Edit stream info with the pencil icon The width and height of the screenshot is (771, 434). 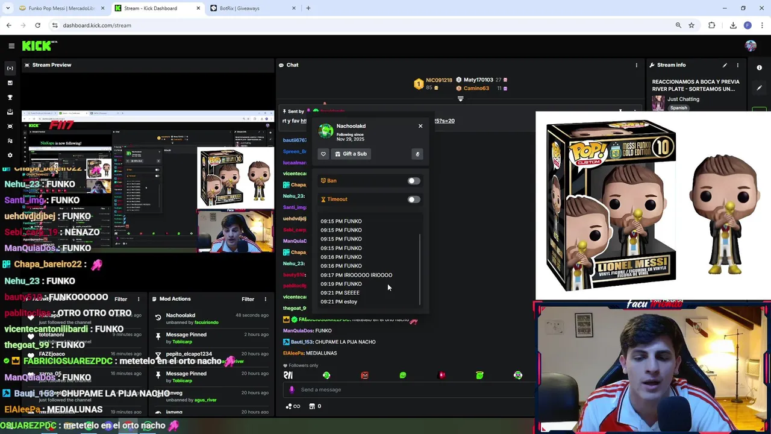(x=725, y=65)
